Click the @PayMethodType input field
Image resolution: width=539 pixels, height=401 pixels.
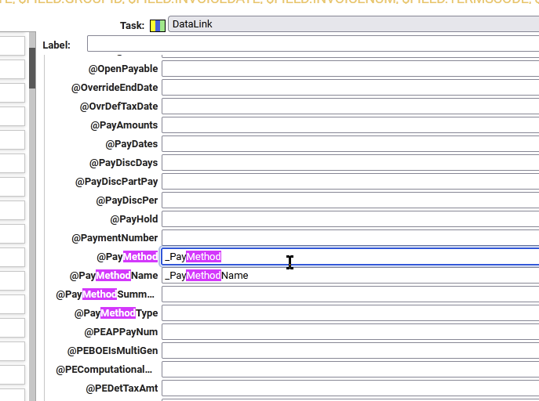coord(350,313)
